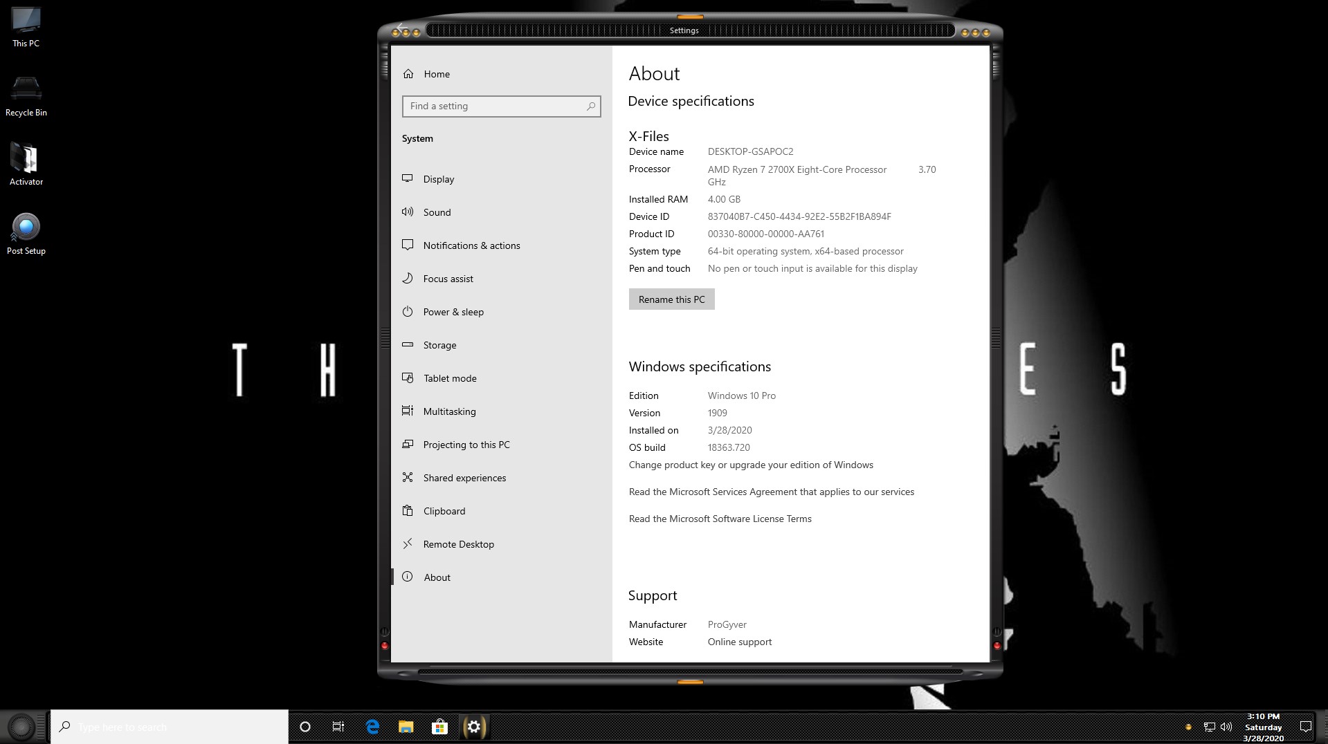Open File Explorer from taskbar
Viewport: 1328px width, 744px height.
(406, 727)
